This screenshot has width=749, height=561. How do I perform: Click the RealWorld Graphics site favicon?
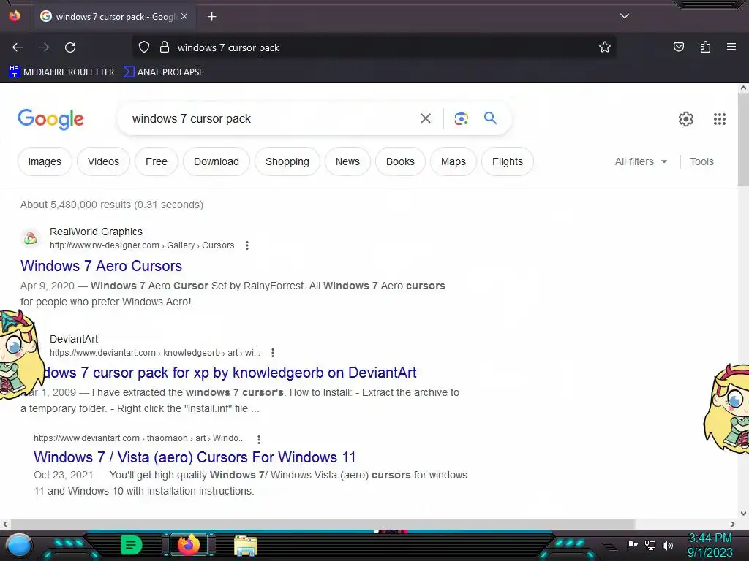pyautogui.click(x=31, y=237)
